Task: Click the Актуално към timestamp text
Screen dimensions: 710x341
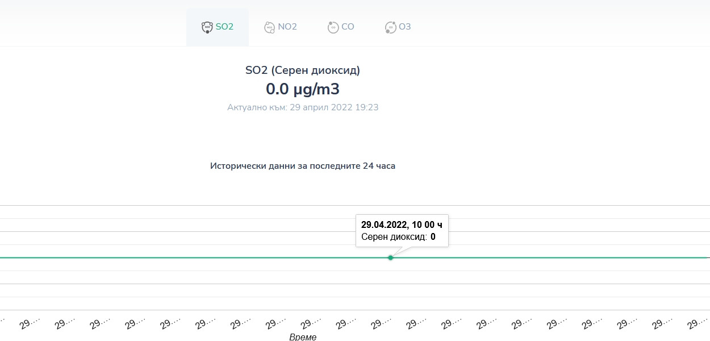Action: [x=302, y=107]
